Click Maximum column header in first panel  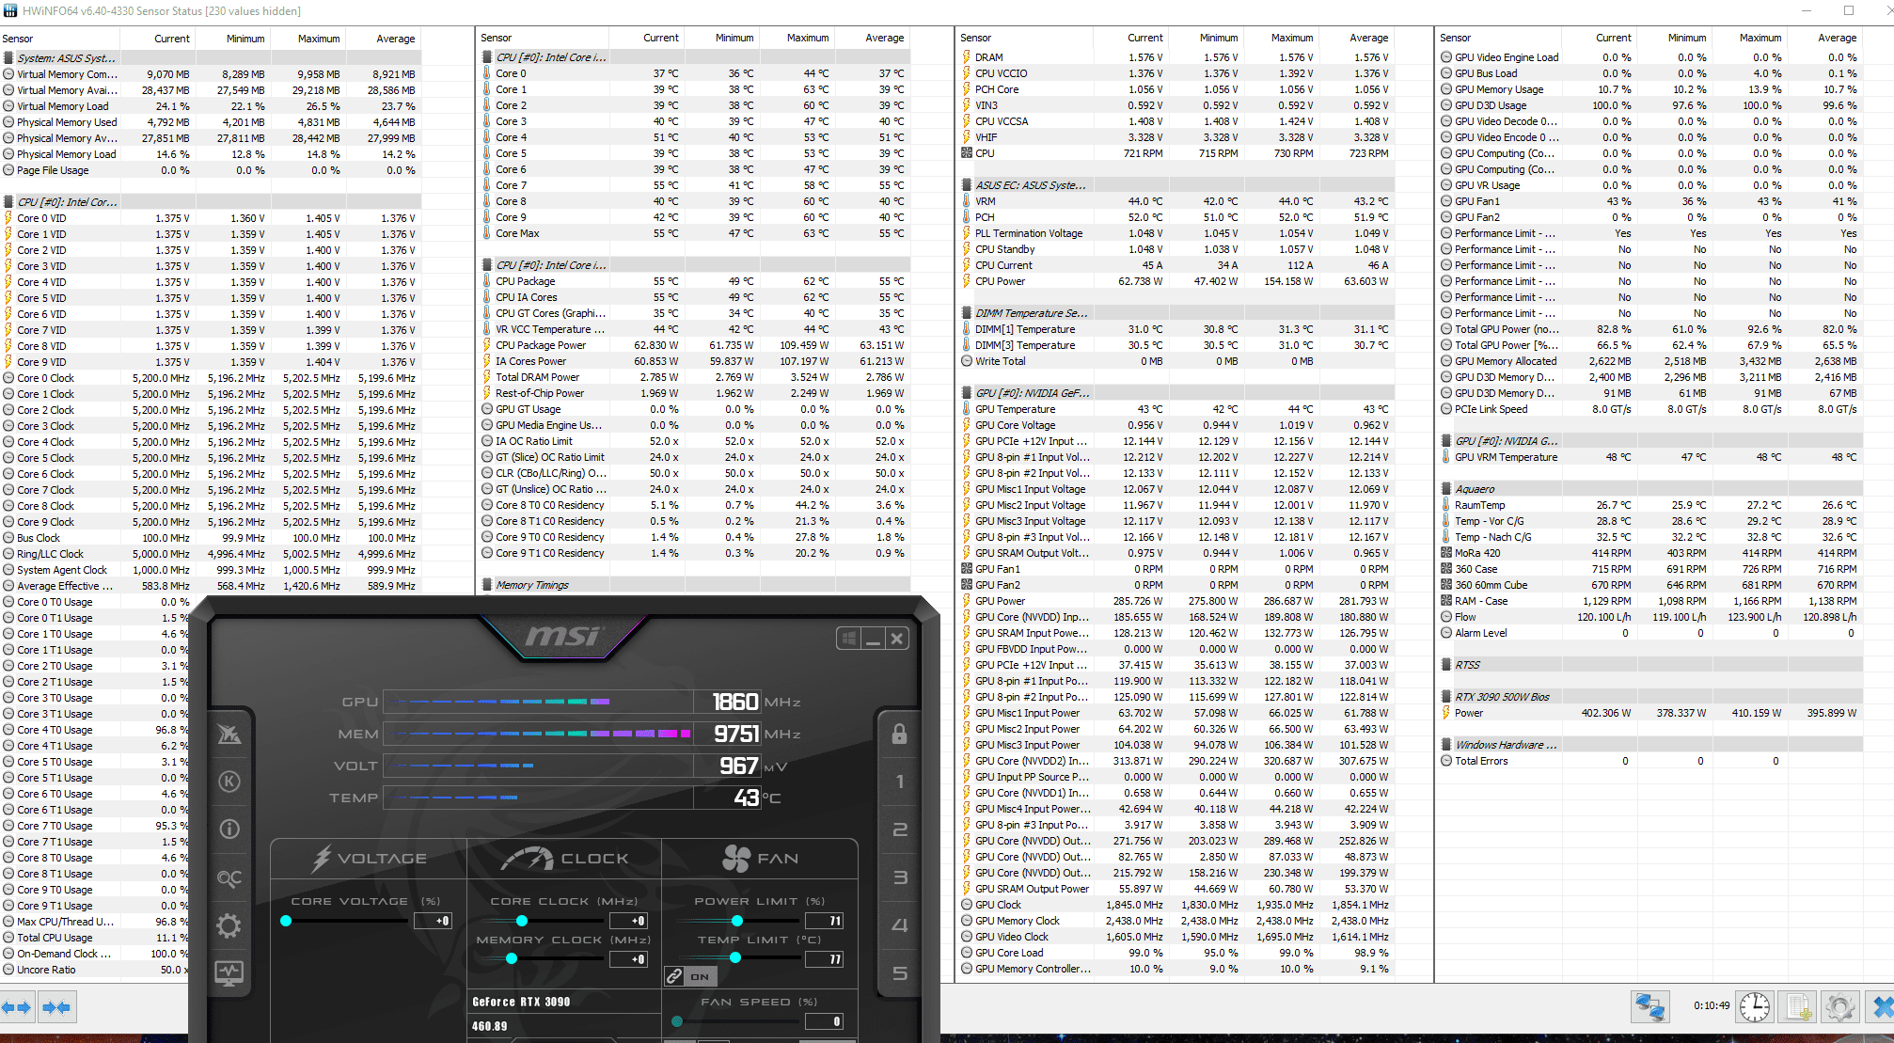pos(308,39)
